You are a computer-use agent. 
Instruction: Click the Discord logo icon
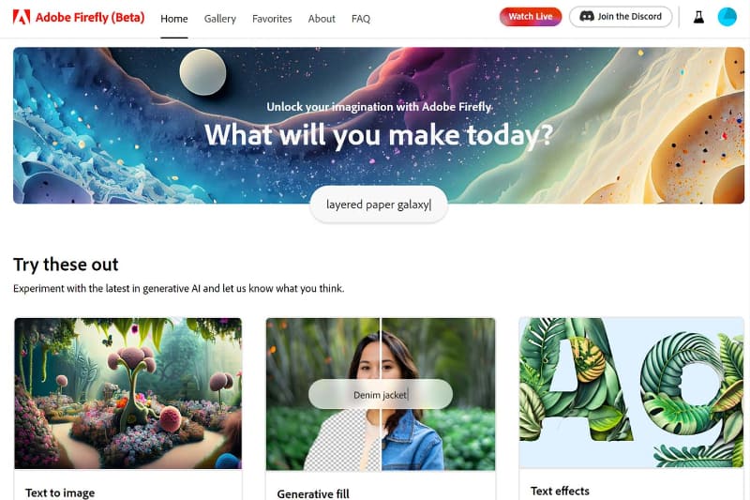[x=587, y=16]
